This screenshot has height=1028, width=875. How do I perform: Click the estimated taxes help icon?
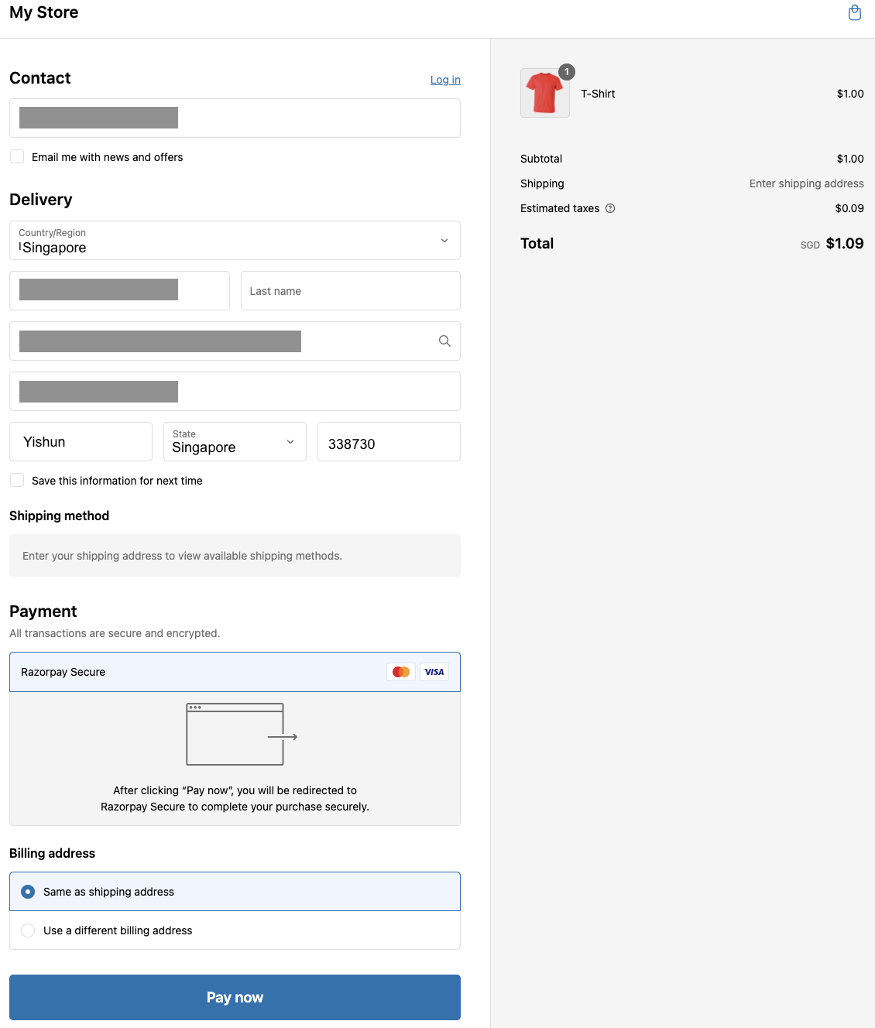[610, 208]
